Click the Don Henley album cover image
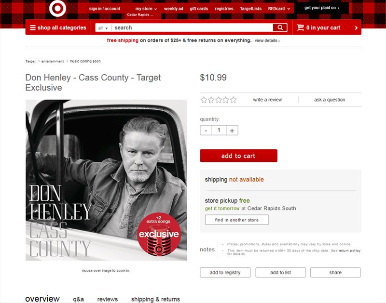 click(x=106, y=180)
